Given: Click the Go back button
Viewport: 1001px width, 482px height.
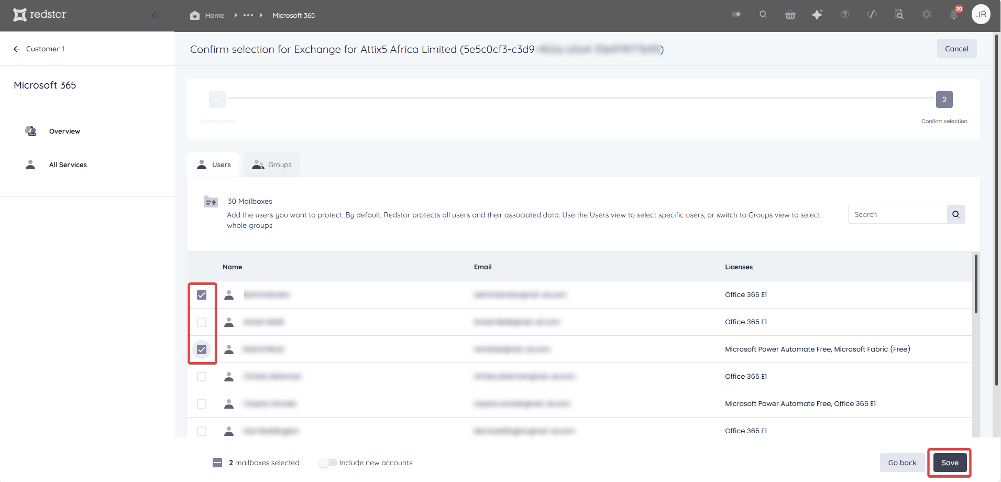Looking at the screenshot, I should click(902, 463).
